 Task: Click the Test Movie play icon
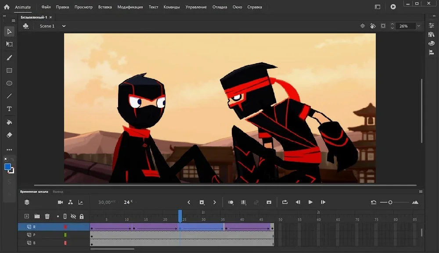393,7
